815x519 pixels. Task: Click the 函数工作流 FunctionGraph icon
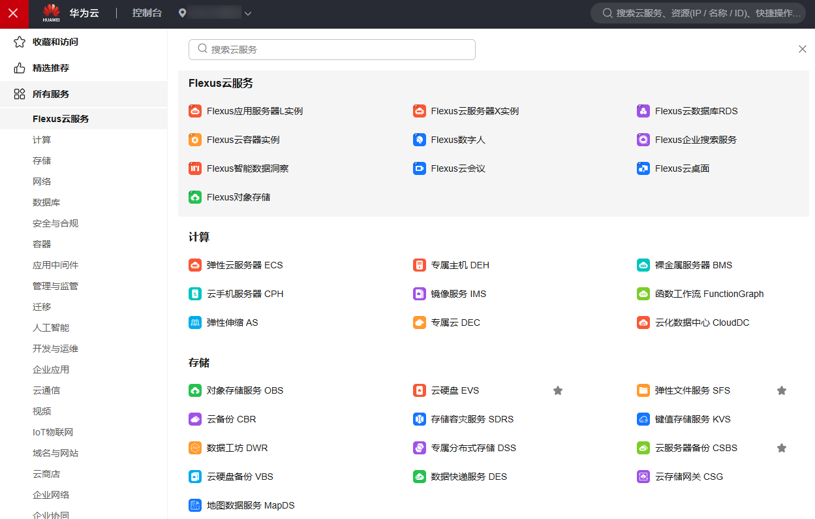coord(643,294)
